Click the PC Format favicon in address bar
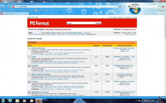The image size is (166, 103). (13, 7)
